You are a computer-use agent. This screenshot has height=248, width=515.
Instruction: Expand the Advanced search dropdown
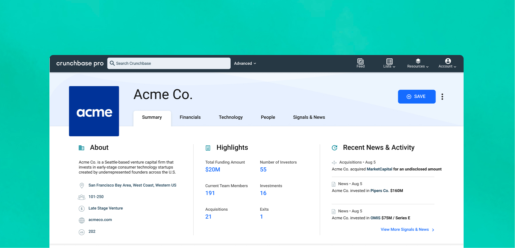click(245, 63)
